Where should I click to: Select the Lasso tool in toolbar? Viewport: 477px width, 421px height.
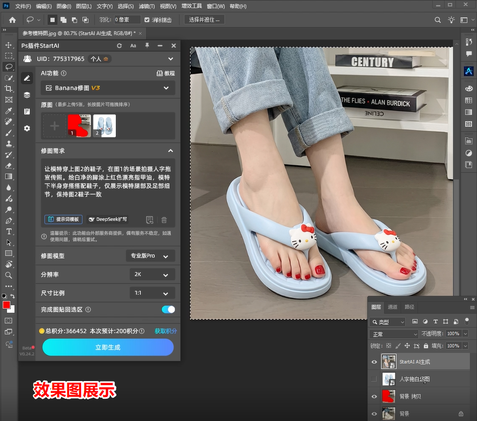[9, 67]
